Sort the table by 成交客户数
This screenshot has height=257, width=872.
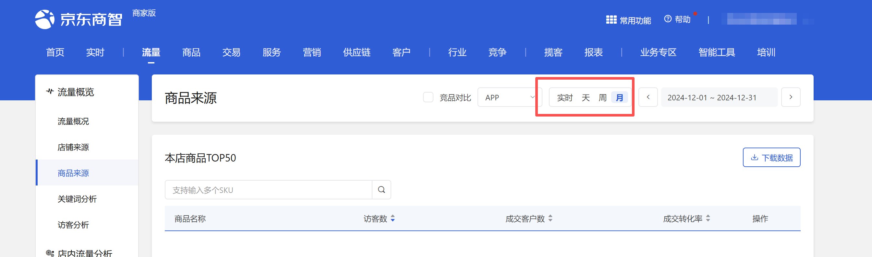[551, 218]
